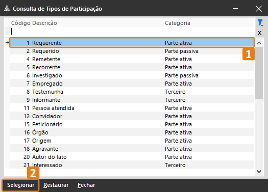Select the Autor do fato row
The image size is (268, 192).
[132, 157]
